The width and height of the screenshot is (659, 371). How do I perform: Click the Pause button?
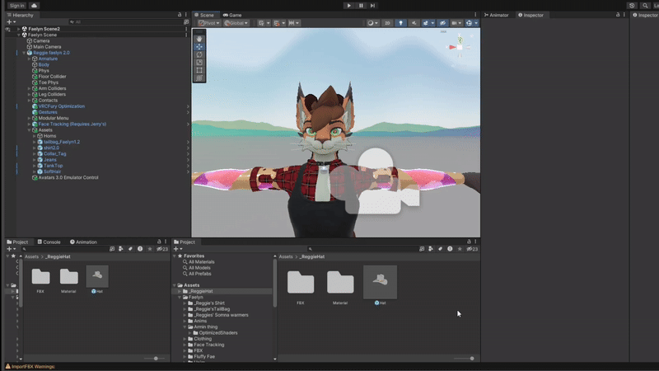pos(361,6)
